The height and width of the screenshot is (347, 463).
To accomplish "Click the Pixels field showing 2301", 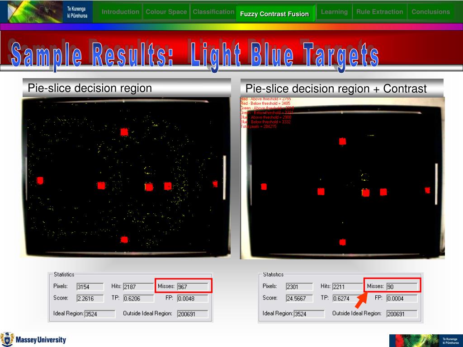I will (x=299, y=286).
